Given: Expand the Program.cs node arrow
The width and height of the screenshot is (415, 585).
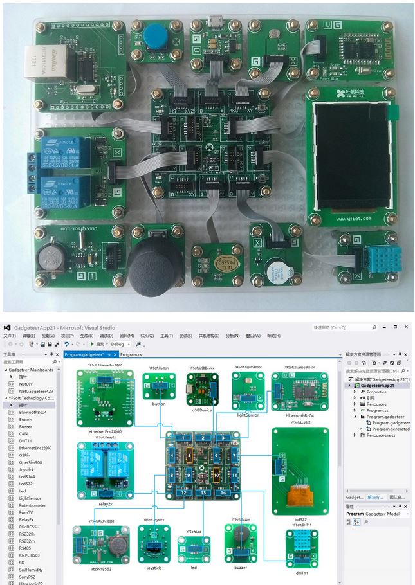Looking at the screenshot, I should click(x=355, y=410).
